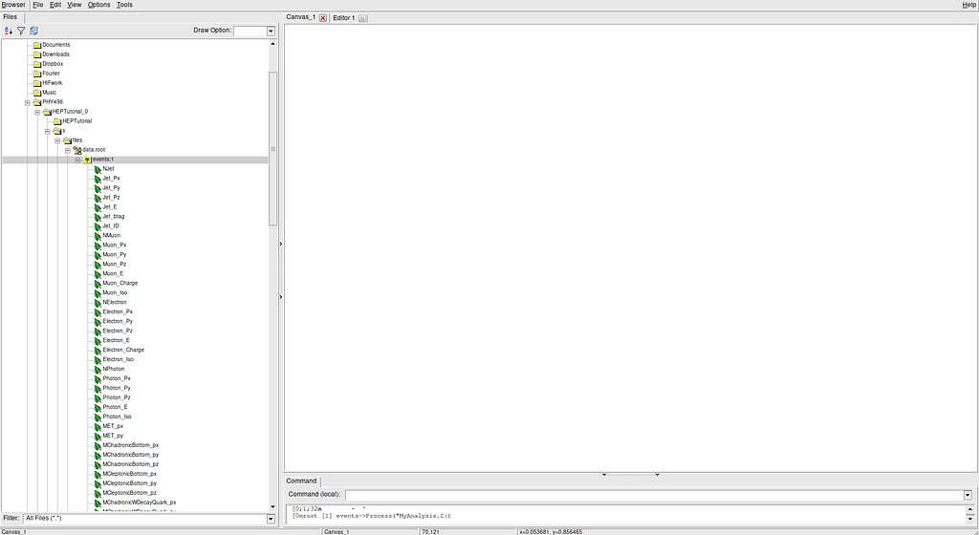Collapse the HEPTutorial_0 folder node
The height and width of the screenshot is (535, 979).
tap(37, 112)
